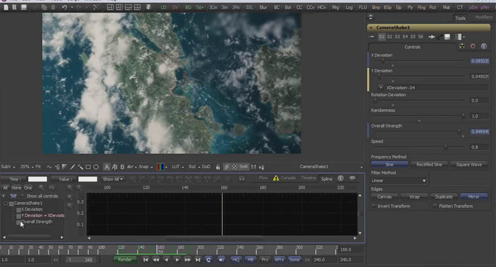Open the Tools tab
Screen dimensions: 496x267
click(460, 19)
